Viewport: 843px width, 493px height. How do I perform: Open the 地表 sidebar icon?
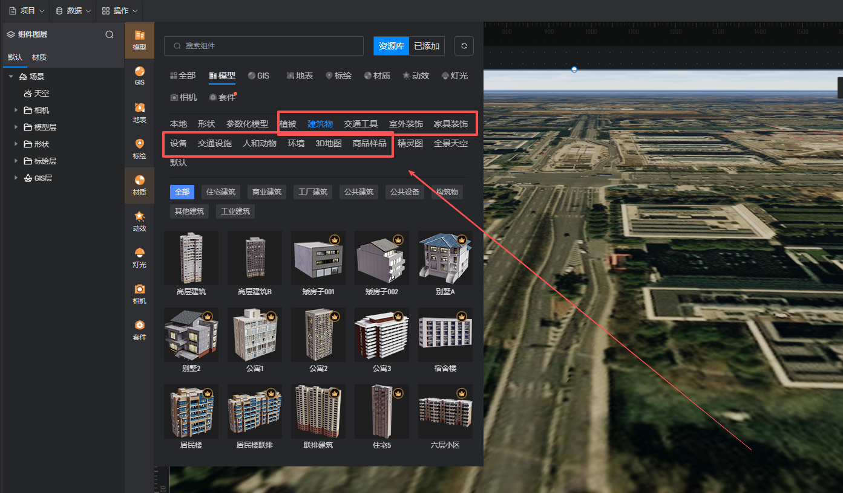(139, 112)
